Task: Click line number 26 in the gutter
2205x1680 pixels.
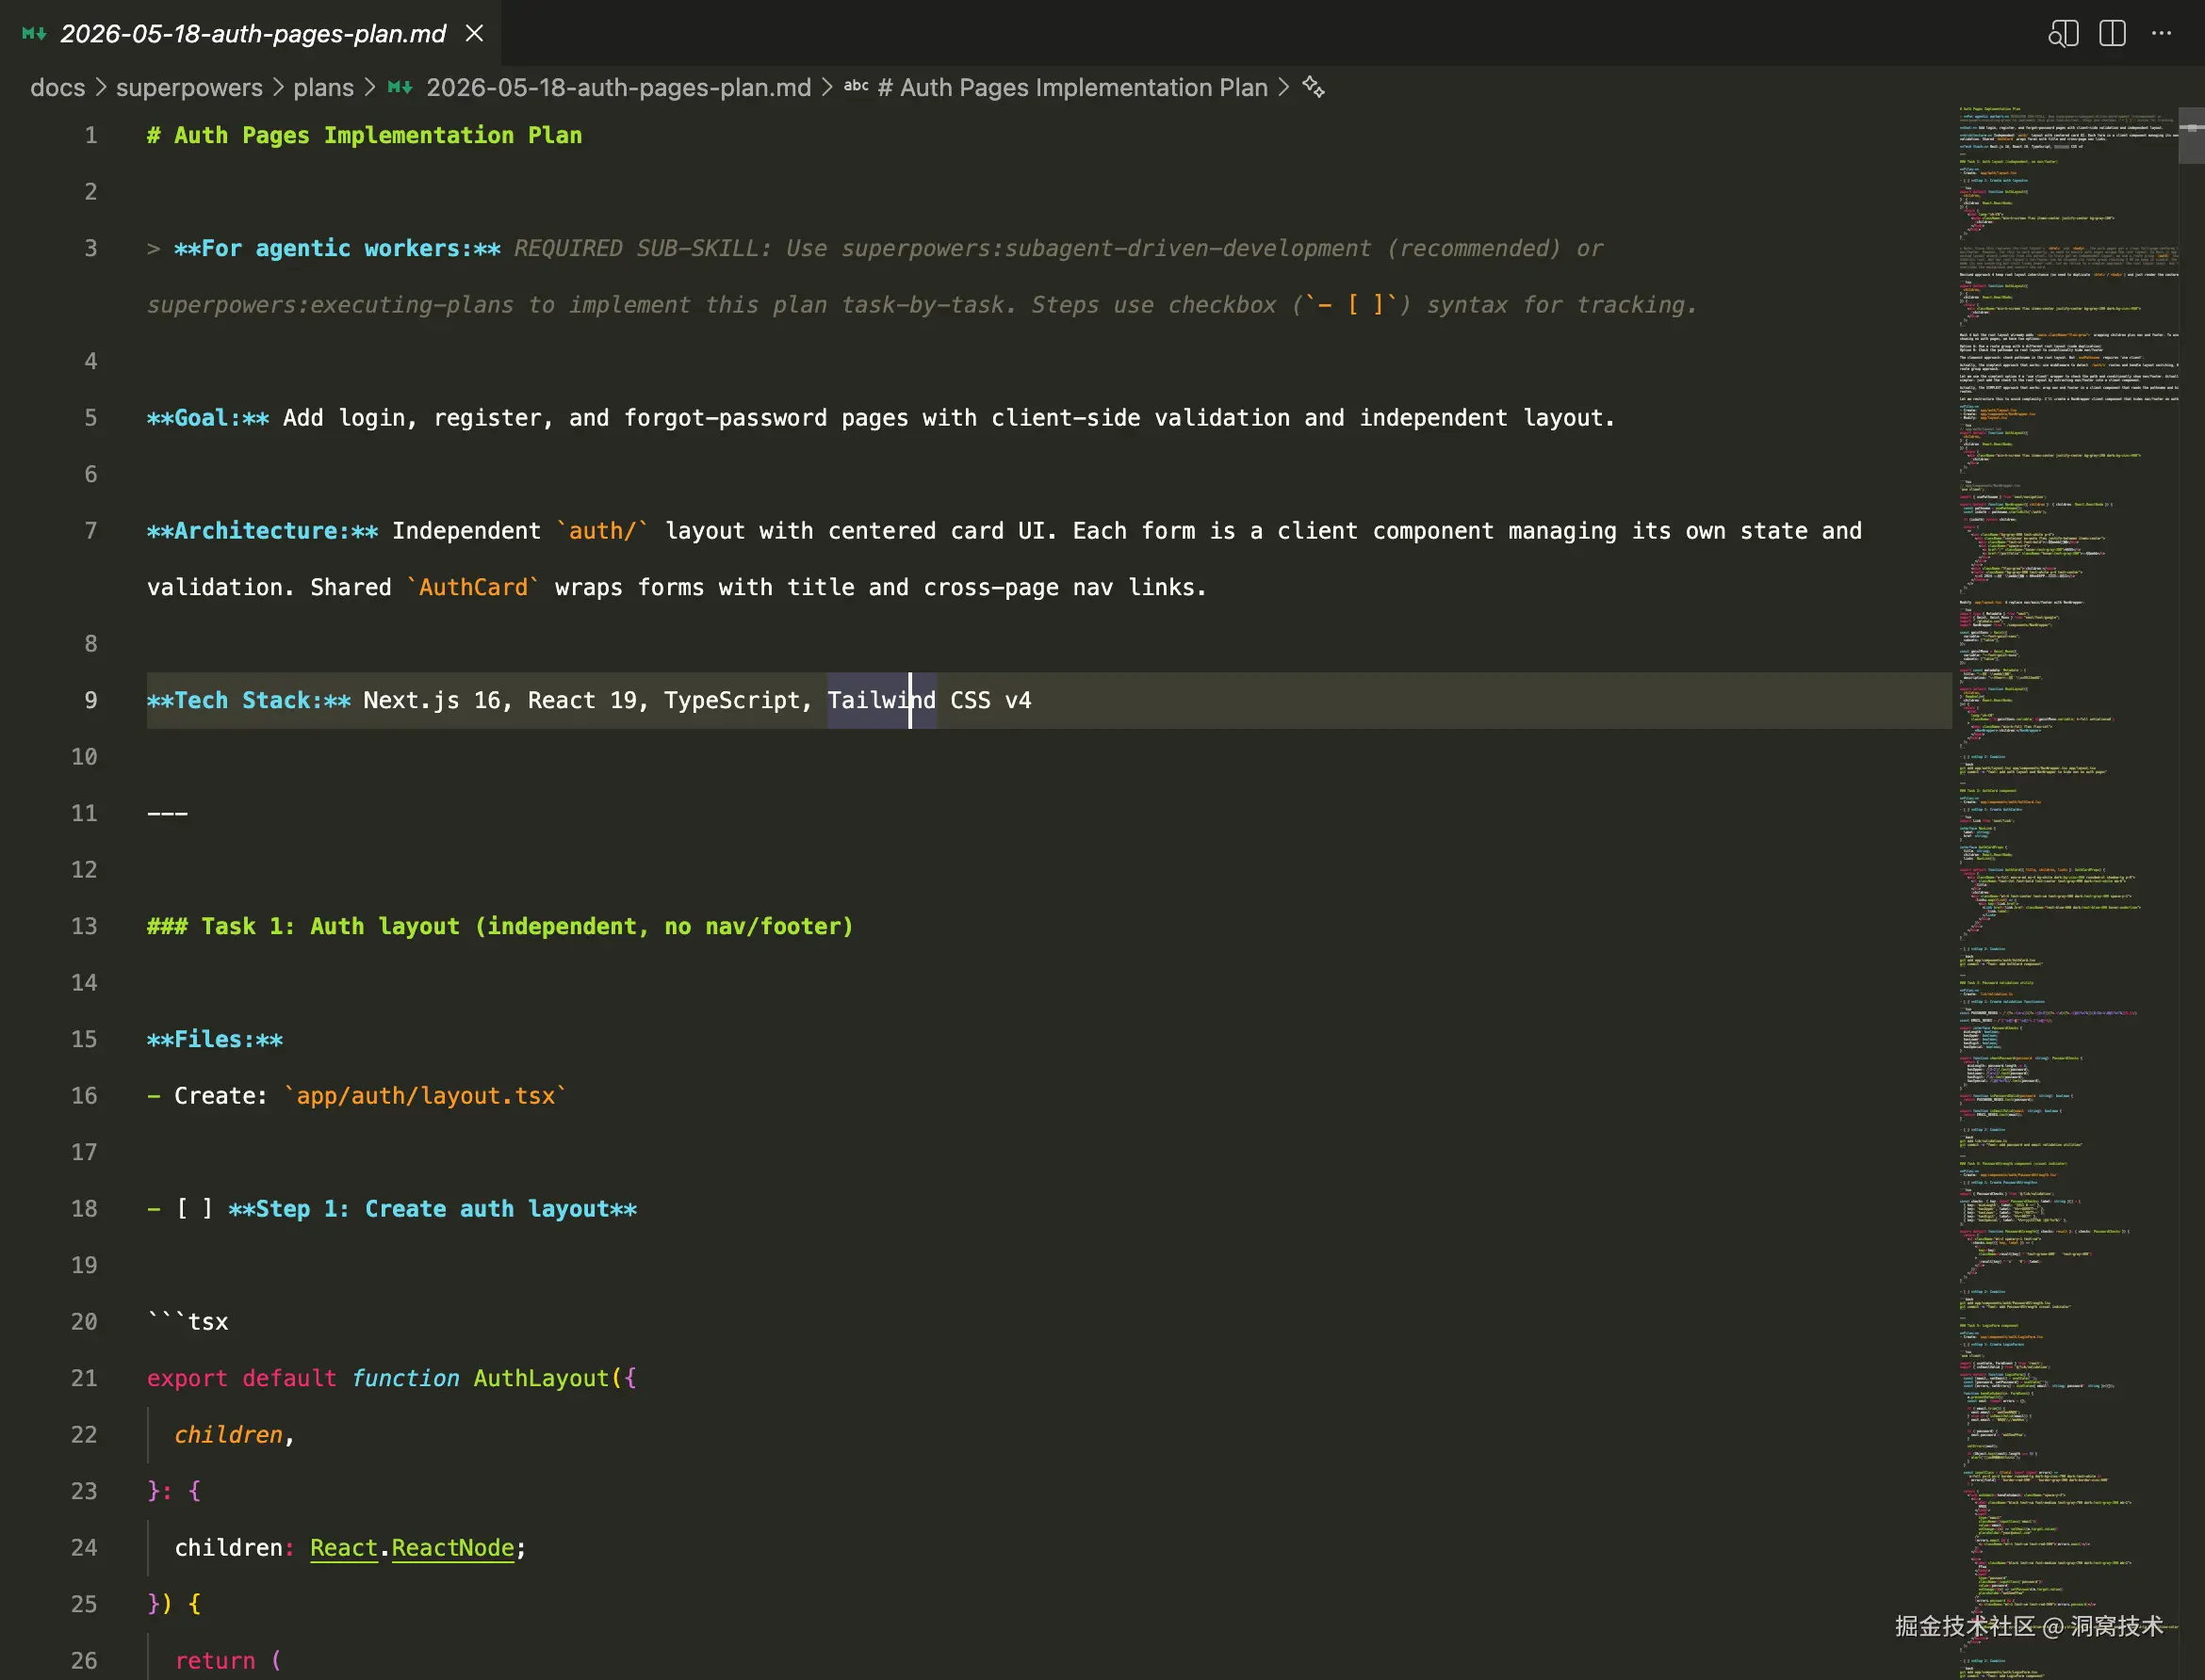Action: click(x=84, y=1661)
